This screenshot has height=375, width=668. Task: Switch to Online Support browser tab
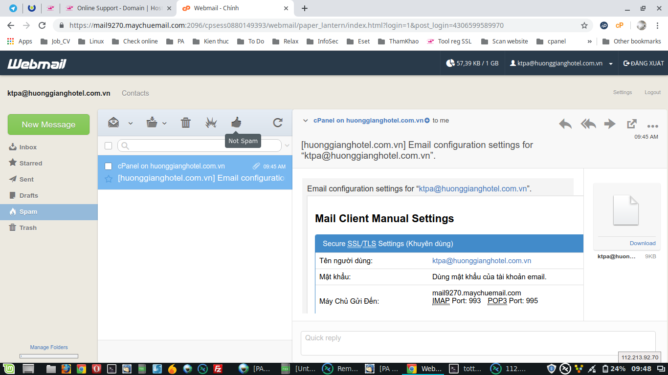(x=119, y=8)
